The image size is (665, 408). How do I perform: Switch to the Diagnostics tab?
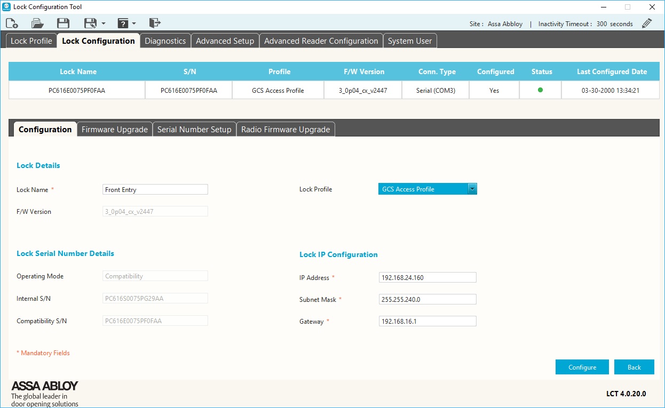(165, 41)
